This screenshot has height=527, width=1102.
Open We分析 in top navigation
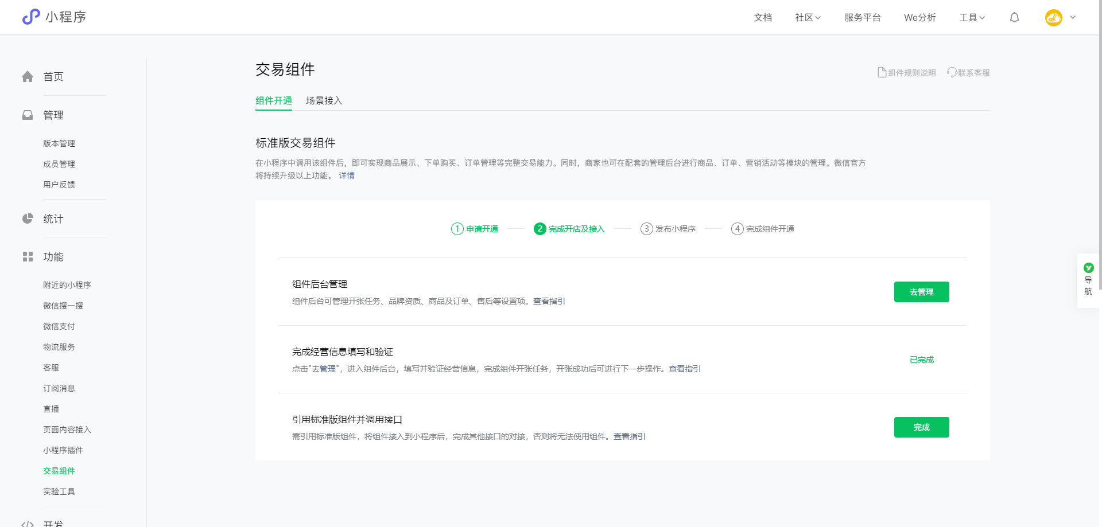(920, 18)
